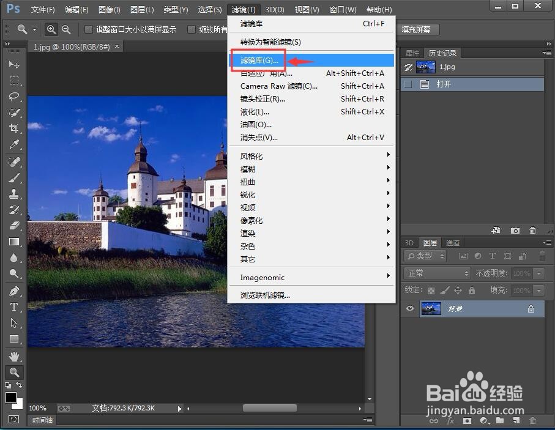Toggle history brush source for 打开 state
555x430 pixels.
click(x=408, y=84)
